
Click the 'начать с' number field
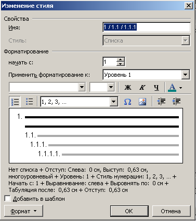pos(110,62)
